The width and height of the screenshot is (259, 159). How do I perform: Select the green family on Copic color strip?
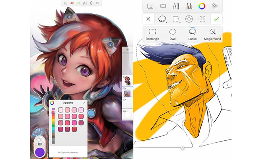click(53, 126)
